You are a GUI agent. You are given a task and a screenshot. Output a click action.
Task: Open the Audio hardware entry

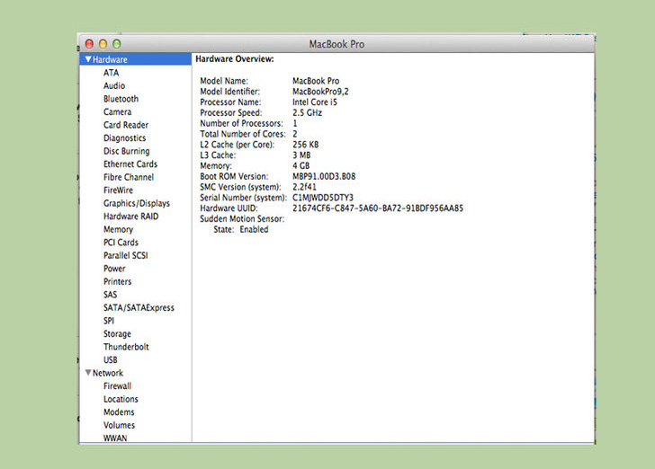(x=114, y=86)
